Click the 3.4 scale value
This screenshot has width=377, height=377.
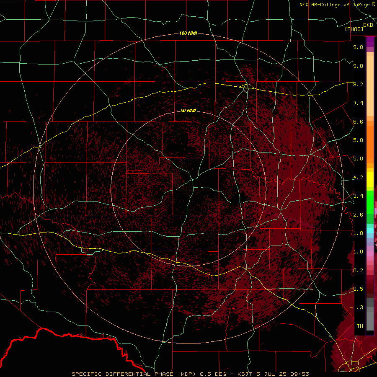(358, 196)
